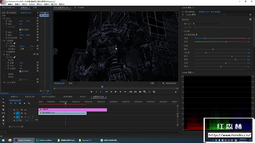The height and width of the screenshot is (143, 255).
Task: Switch to the Project 2020 panel tab
Action: (8, 8)
